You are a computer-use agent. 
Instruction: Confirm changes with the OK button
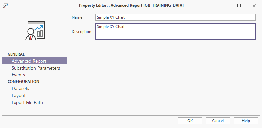(x=190, y=121)
